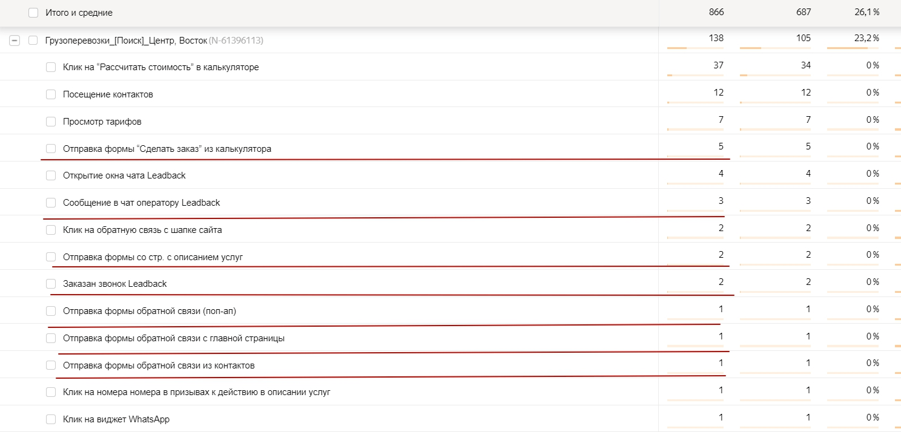Select checkbox for Клик на "Рассчитать стоимость"
The image size is (901, 432).
tap(51, 67)
